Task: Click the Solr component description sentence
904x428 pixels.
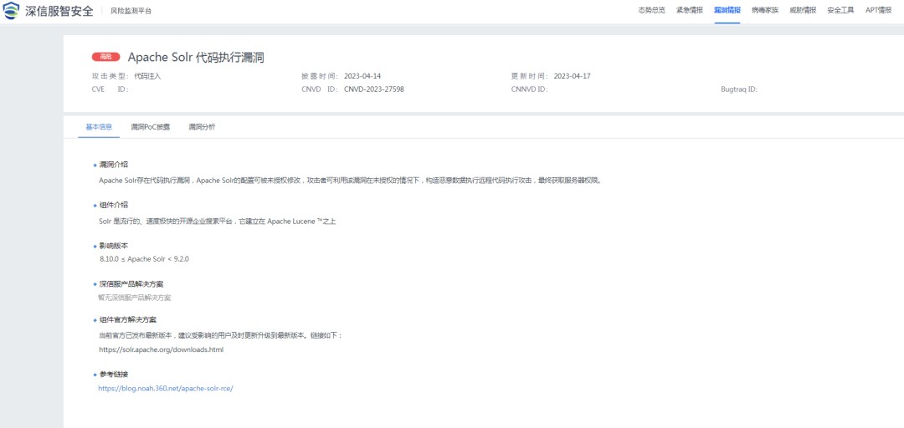Action: pos(218,222)
